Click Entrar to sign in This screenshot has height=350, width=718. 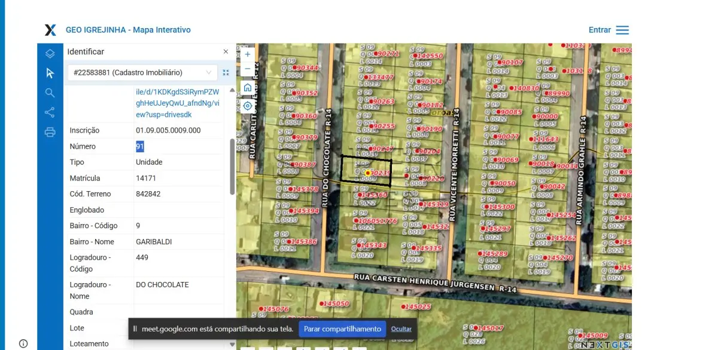[x=600, y=30]
